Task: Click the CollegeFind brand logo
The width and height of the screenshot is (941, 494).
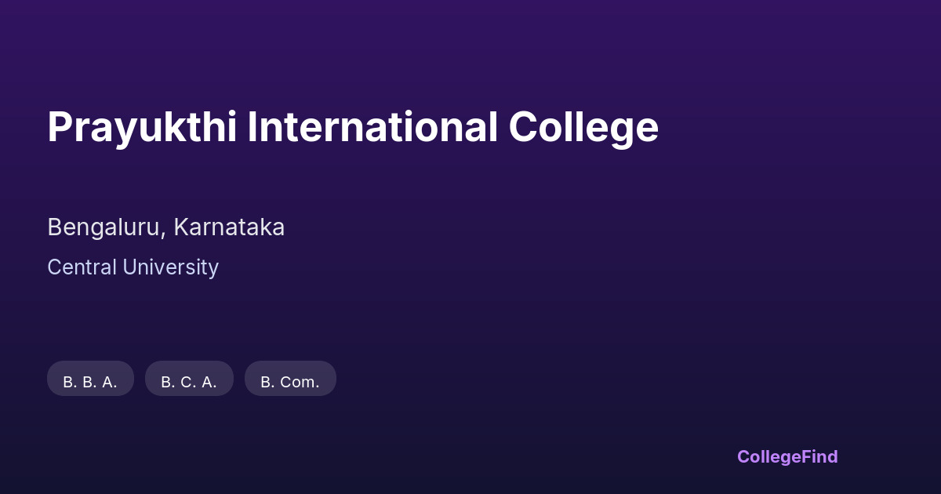Action: 787,456
